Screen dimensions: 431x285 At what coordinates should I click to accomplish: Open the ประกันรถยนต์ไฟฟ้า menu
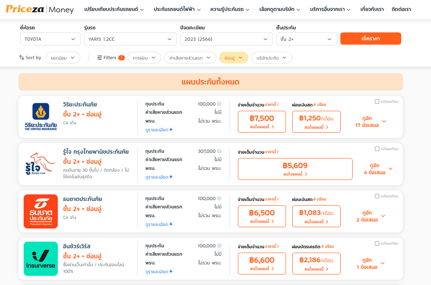pyautogui.click(x=177, y=9)
